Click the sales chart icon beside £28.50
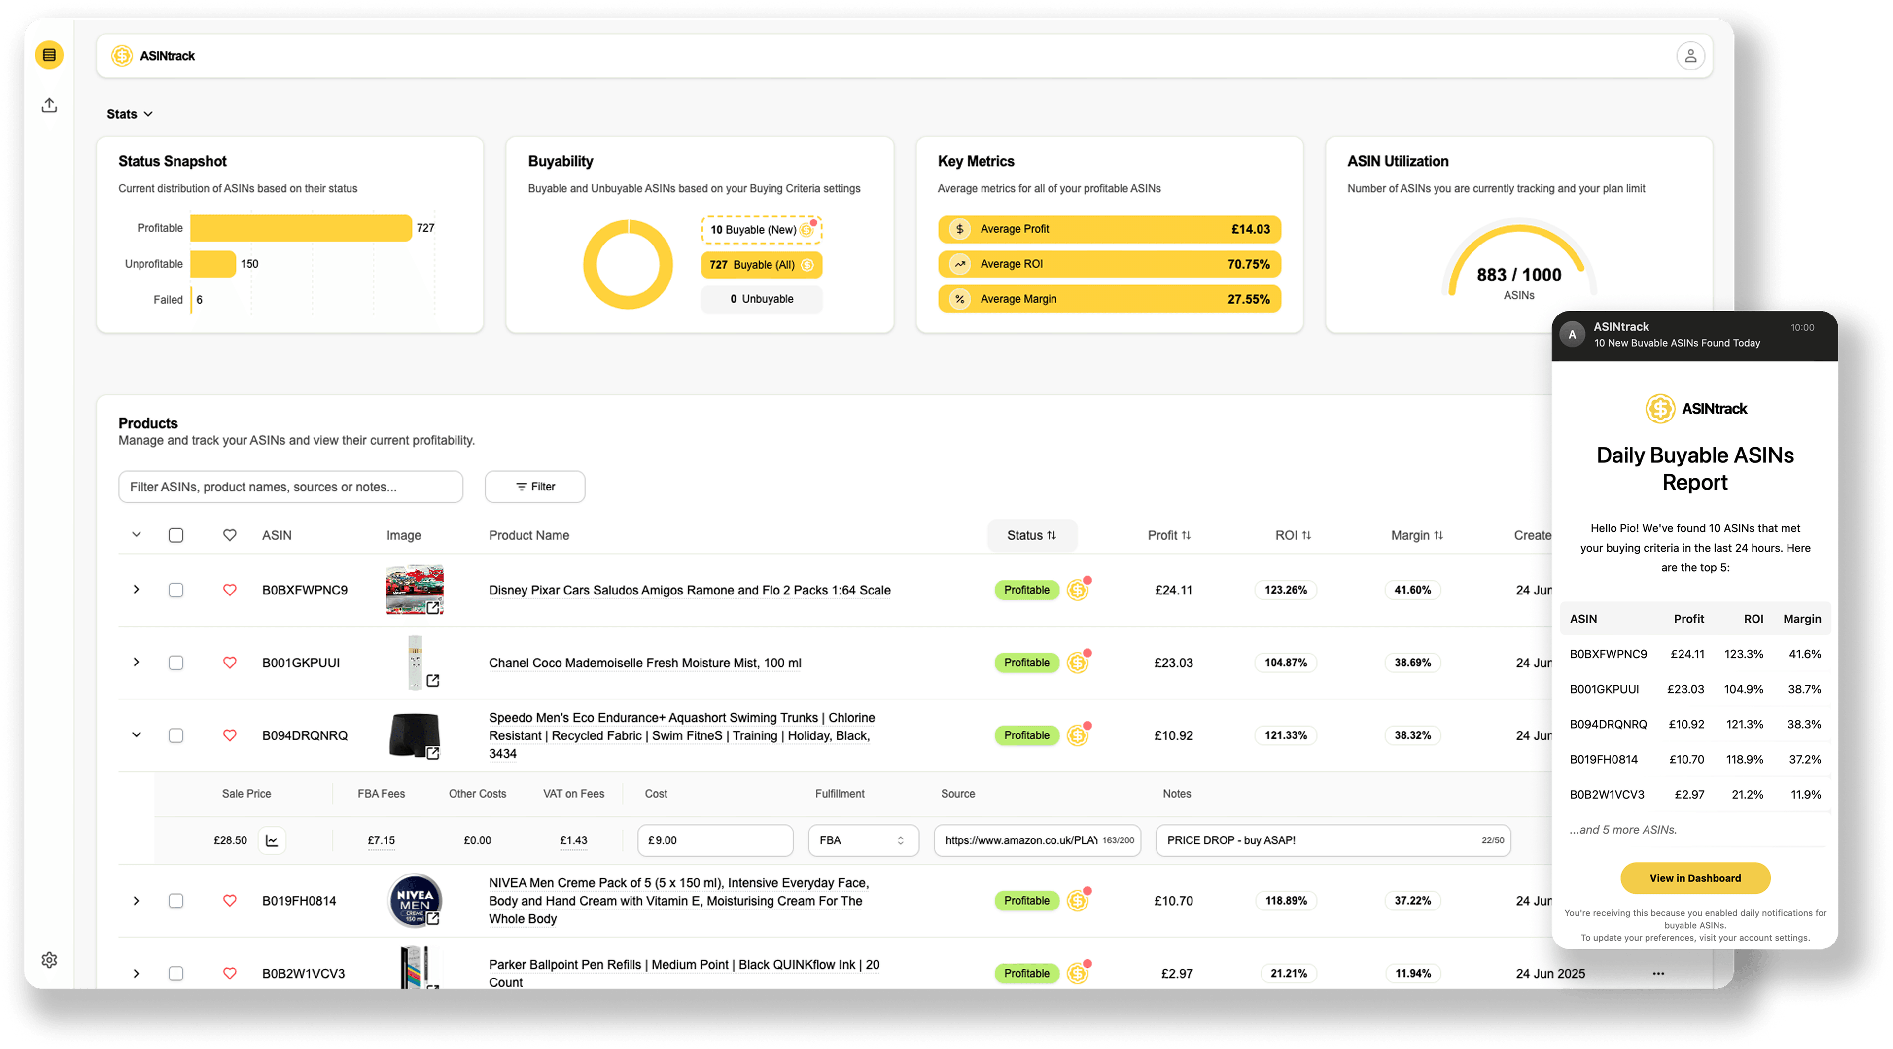The width and height of the screenshot is (1893, 1049). [x=272, y=839]
